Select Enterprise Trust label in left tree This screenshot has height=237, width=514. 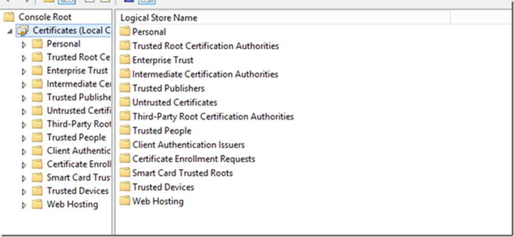pyautogui.click(x=78, y=71)
